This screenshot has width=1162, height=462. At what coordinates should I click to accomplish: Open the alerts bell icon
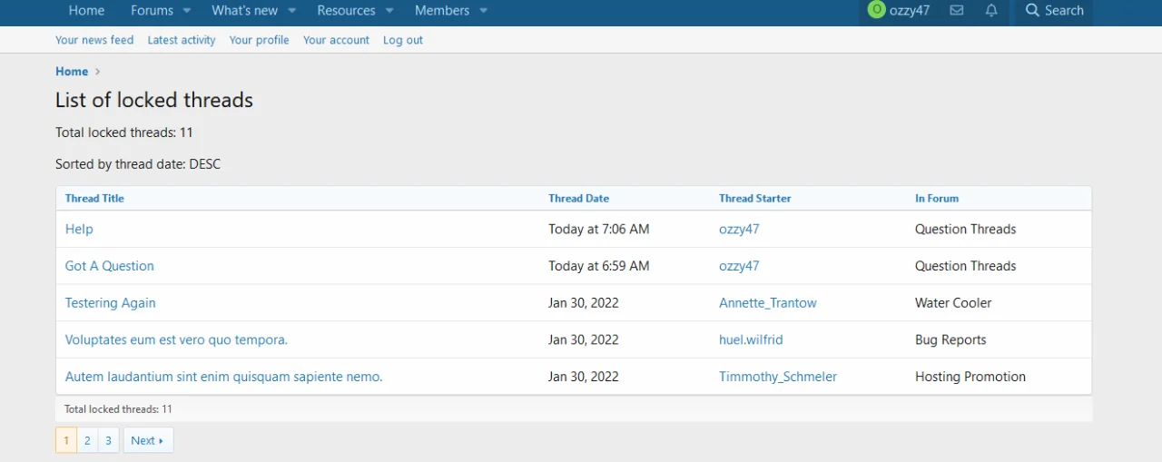[991, 11]
